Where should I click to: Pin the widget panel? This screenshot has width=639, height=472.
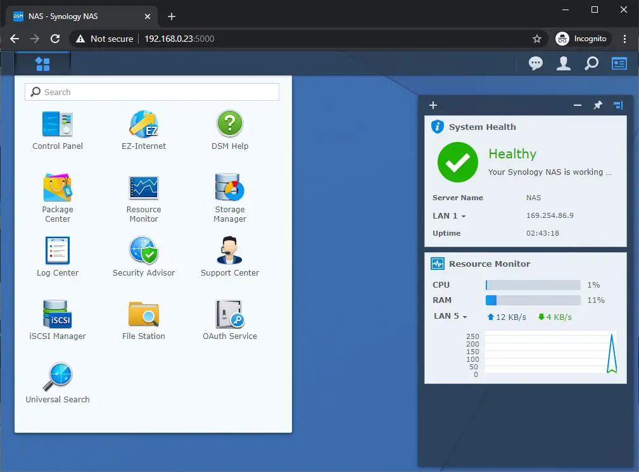597,105
